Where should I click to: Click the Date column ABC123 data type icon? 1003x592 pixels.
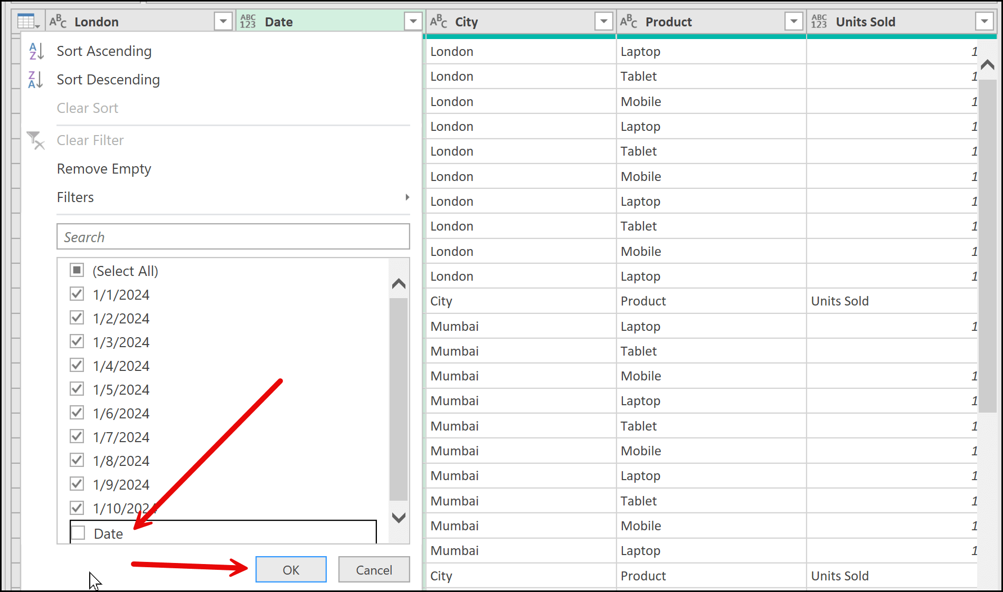[248, 22]
